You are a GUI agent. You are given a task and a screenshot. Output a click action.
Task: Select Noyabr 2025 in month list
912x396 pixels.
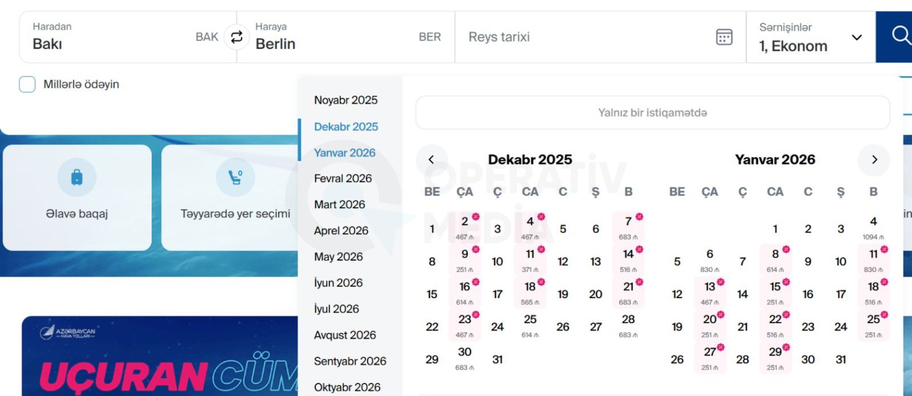(x=345, y=100)
